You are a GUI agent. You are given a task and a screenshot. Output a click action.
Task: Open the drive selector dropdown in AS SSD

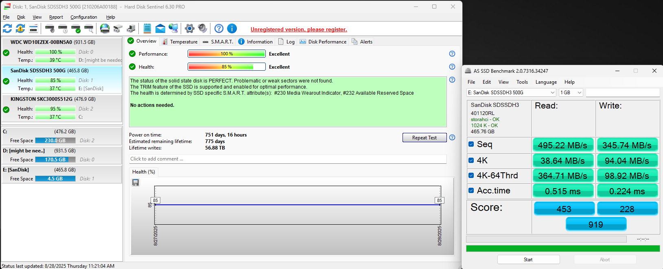pyautogui.click(x=511, y=93)
